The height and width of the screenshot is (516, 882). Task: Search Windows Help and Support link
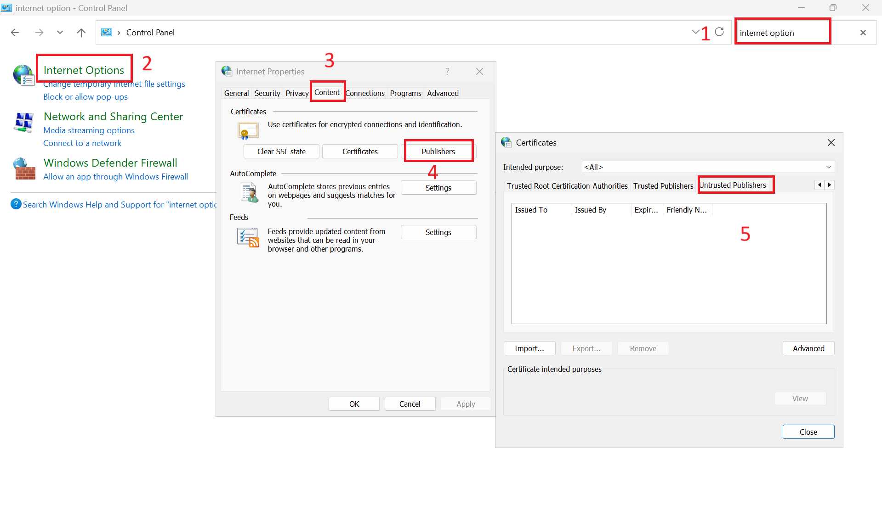(x=119, y=205)
